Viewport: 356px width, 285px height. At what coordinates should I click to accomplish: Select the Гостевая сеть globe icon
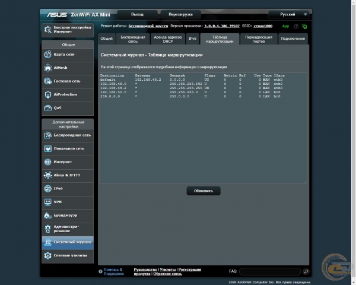47,81
